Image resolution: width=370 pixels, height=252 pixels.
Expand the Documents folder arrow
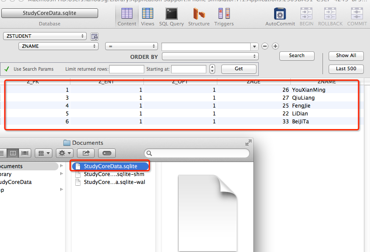pos(62,166)
